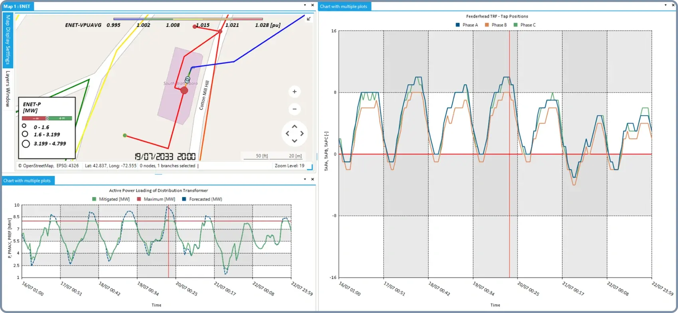The height and width of the screenshot is (313, 678).
Task: Open the Layers Window side tab
Action: coord(8,89)
